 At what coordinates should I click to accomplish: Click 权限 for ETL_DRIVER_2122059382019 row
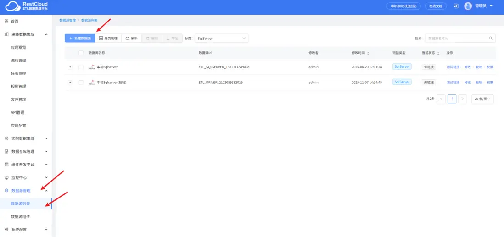tap(490, 83)
